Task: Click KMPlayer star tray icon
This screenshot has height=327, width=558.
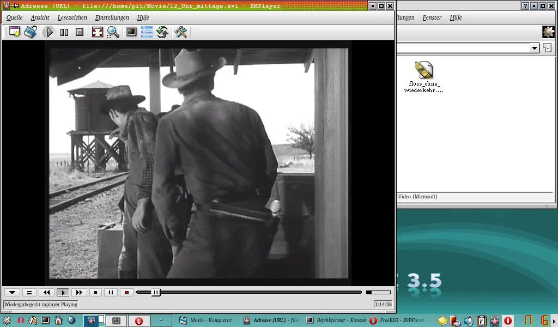Action: point(494,321)
